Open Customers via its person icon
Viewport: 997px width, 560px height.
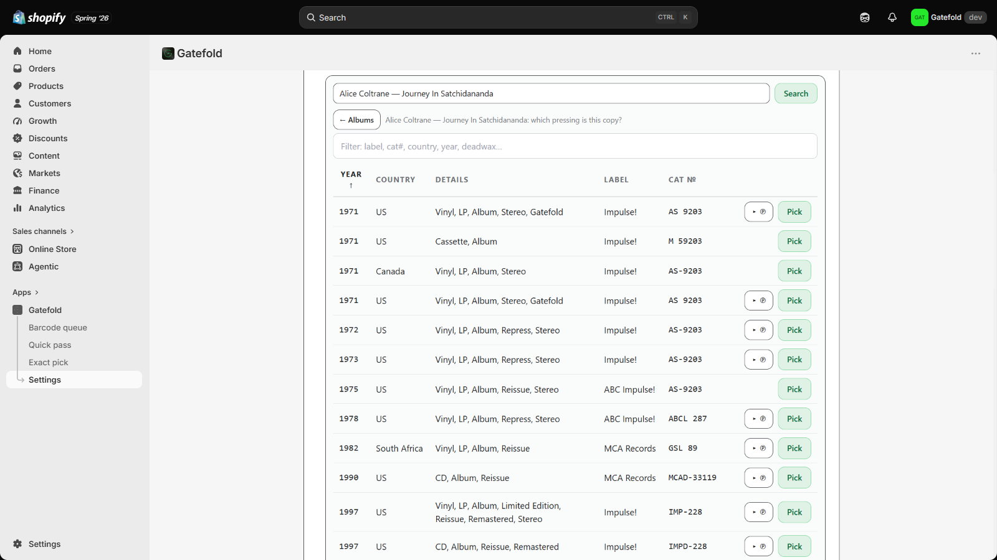pos(17,103)
